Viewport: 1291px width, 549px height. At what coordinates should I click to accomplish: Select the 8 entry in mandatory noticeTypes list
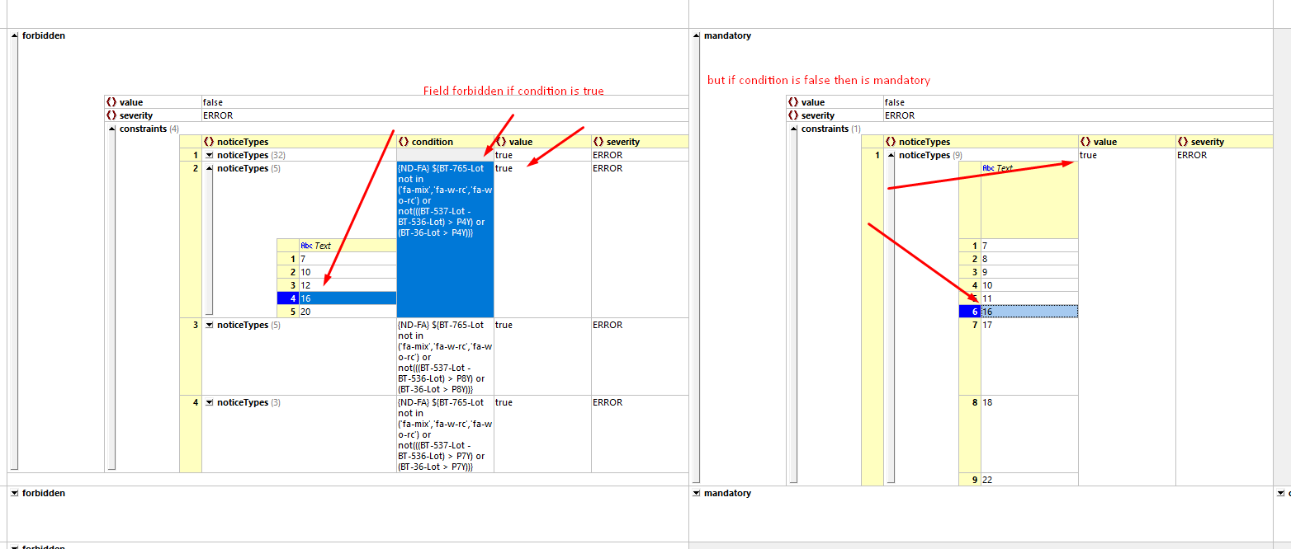coord(1029,259)
